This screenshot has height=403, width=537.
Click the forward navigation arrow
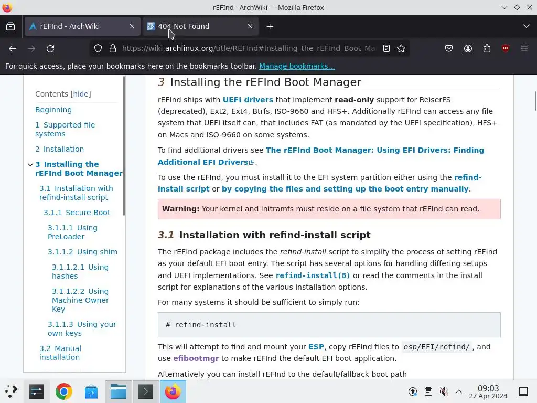(31, 49)
